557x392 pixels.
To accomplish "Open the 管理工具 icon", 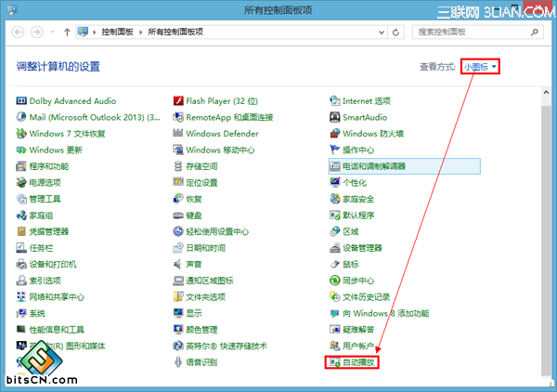I will click(21, 199).
